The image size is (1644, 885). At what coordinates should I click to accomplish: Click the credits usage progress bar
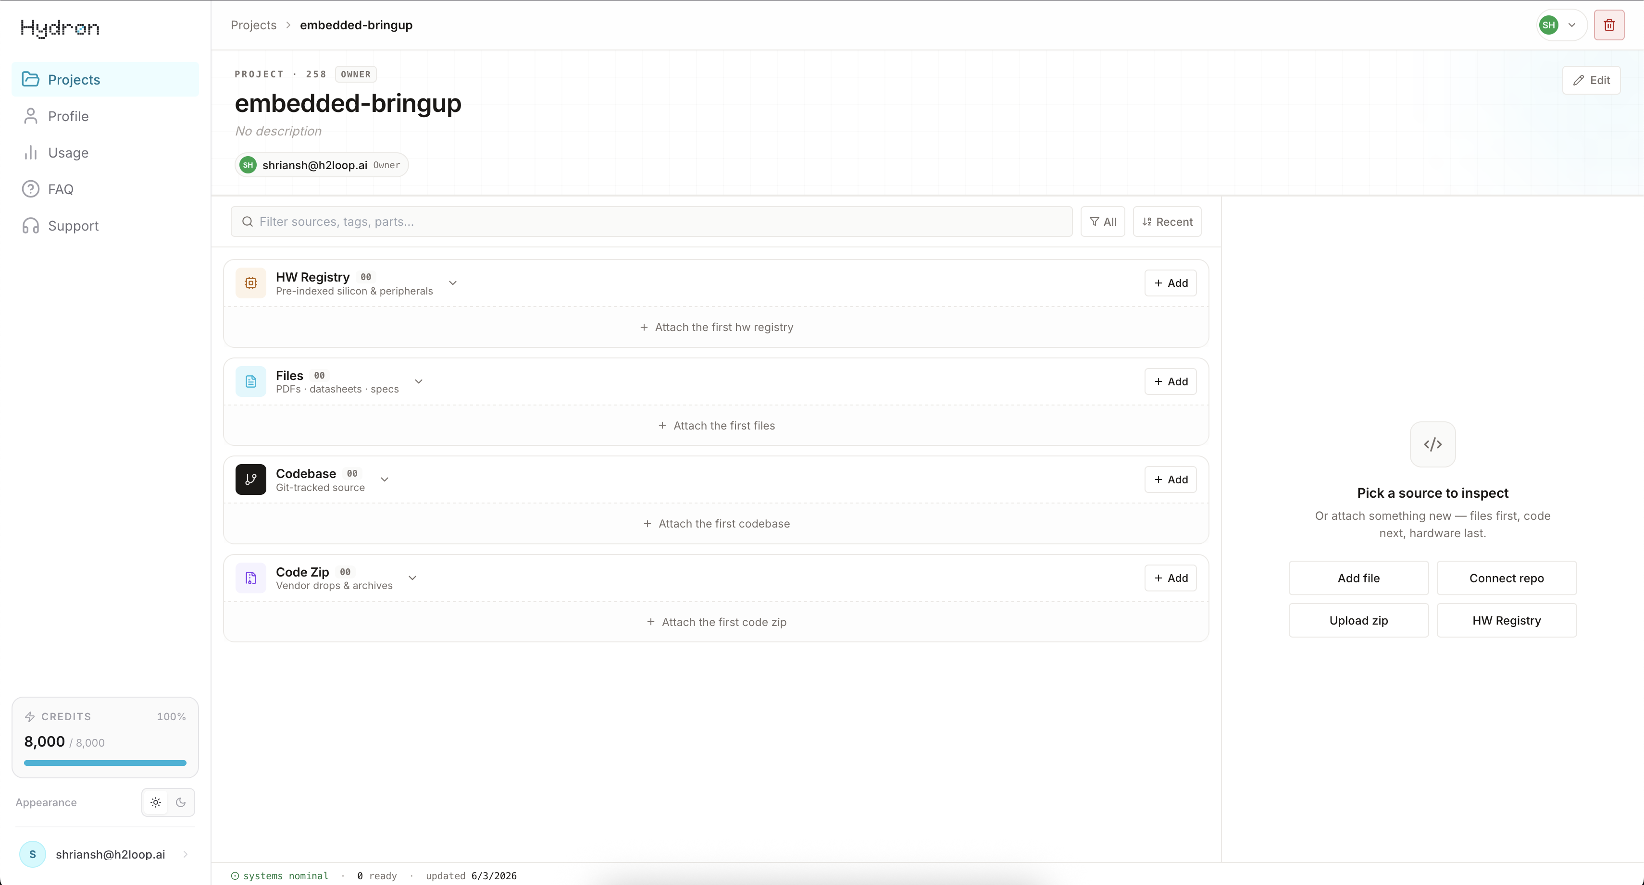point(105,762)
